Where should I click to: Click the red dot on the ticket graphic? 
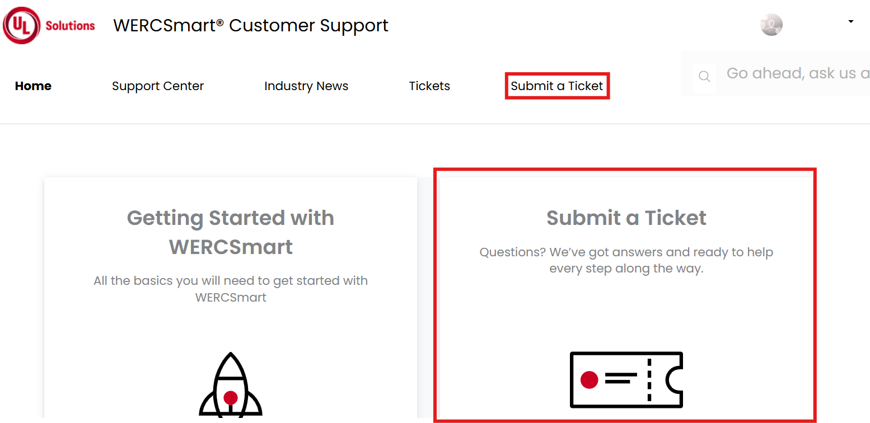click(589, 380)
